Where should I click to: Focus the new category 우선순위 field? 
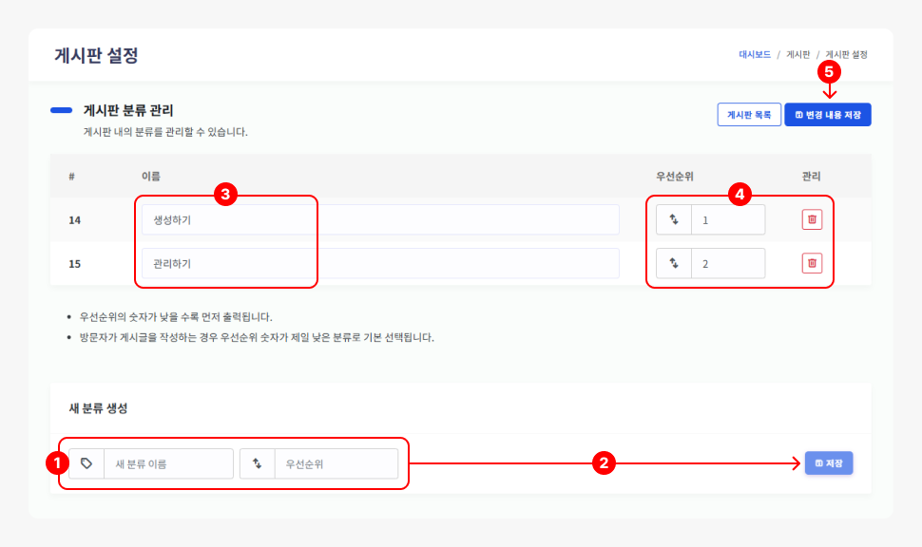point(336,463)
